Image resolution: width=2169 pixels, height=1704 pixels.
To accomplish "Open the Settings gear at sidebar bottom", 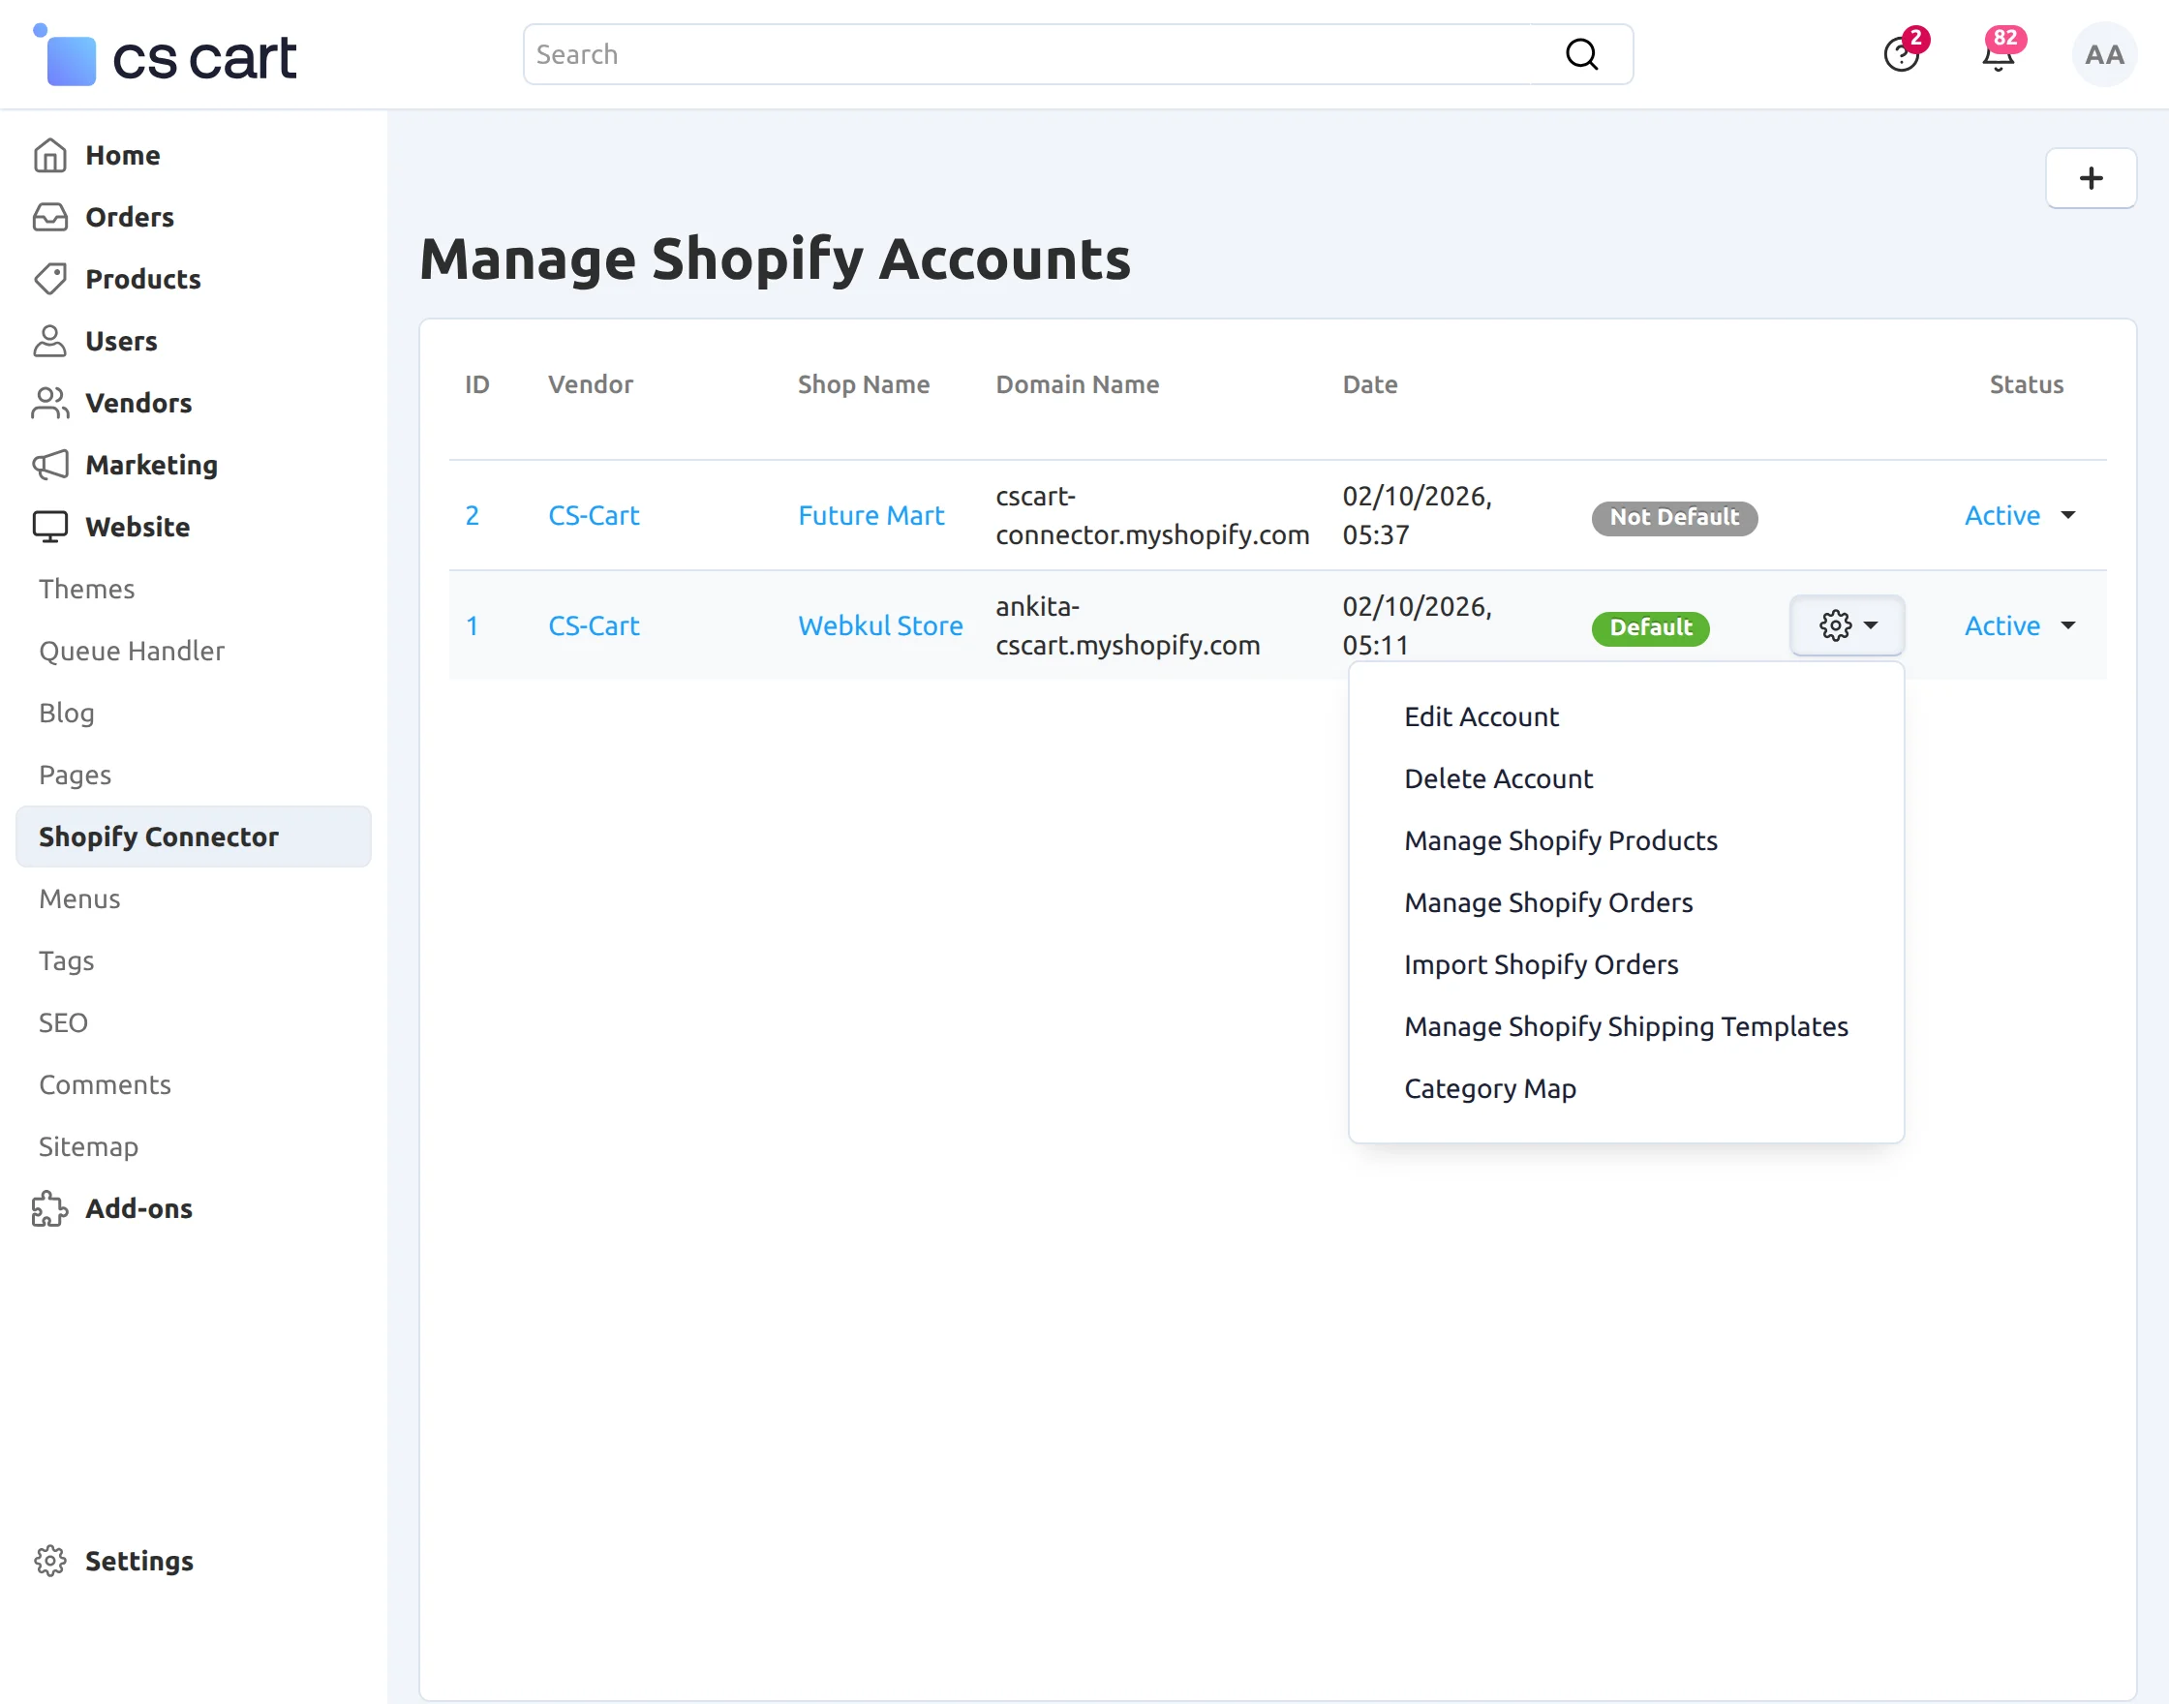I will tap(51, 1561).
